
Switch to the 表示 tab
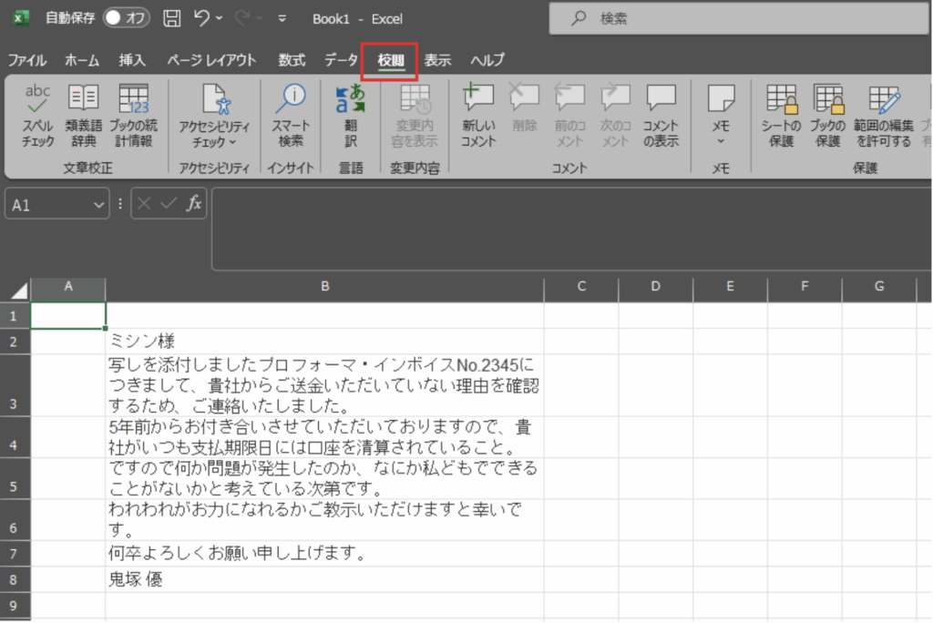[x=437, y=60]
